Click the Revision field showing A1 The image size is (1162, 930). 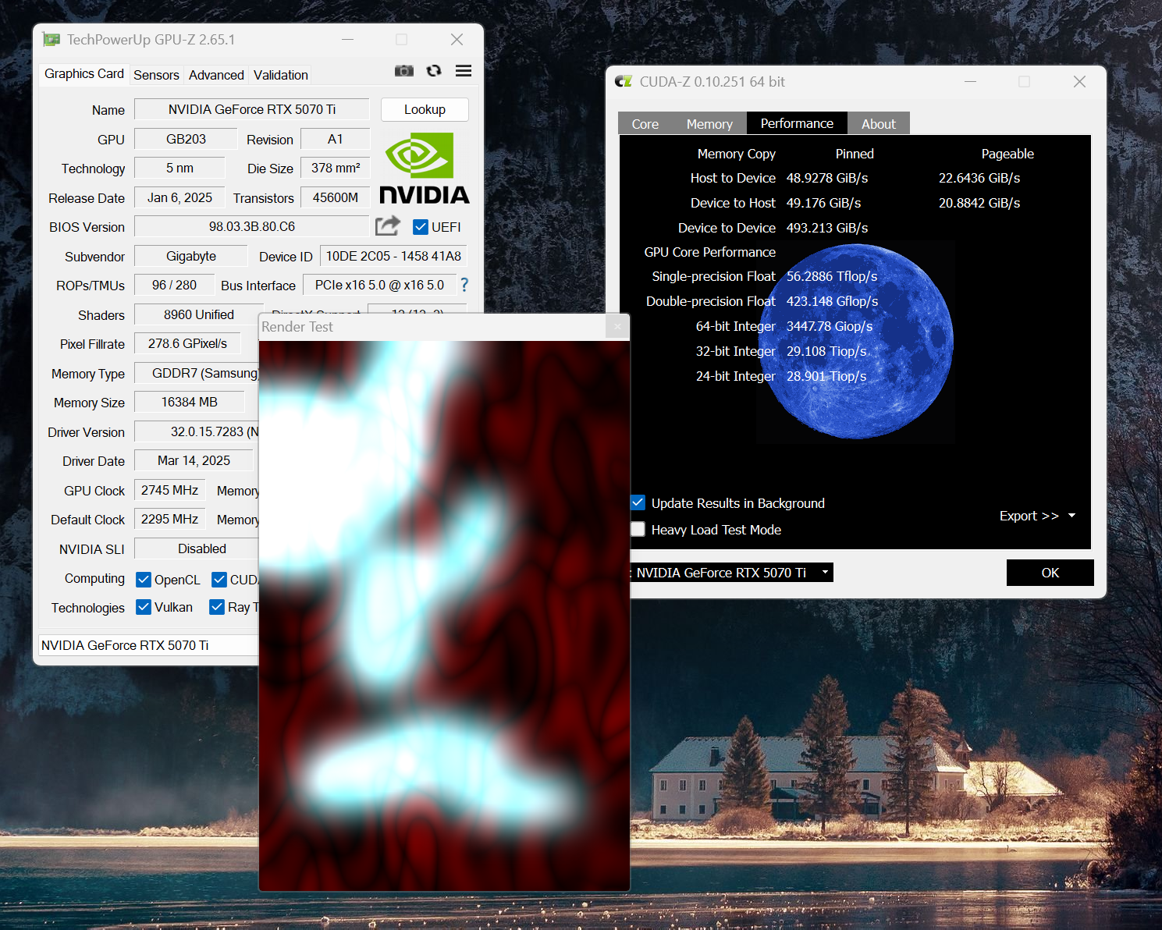point(335,139)
